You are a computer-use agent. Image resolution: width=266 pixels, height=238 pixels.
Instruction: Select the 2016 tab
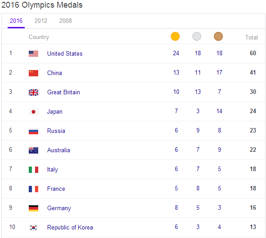coord(16,21)
